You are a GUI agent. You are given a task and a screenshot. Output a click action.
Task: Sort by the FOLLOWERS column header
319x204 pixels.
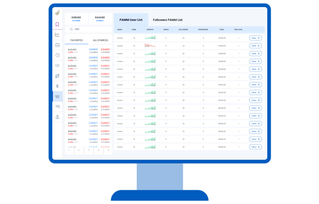pyautogui.click(x=183, y=30)
